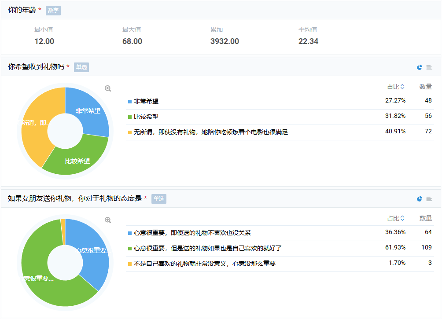The width and height of the screenshot is (442, 319).
Task: Click the 平均值 label
Action: (x=308, y=29)
